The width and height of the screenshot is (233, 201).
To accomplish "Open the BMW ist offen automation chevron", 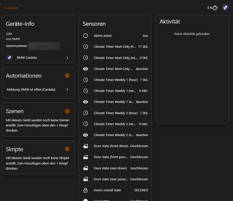I will coord(67,90).
